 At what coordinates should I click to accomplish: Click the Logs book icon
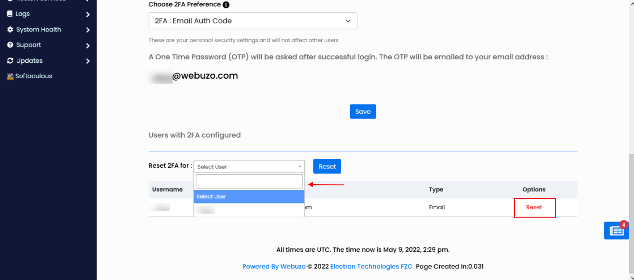click(x=10, y=14)
